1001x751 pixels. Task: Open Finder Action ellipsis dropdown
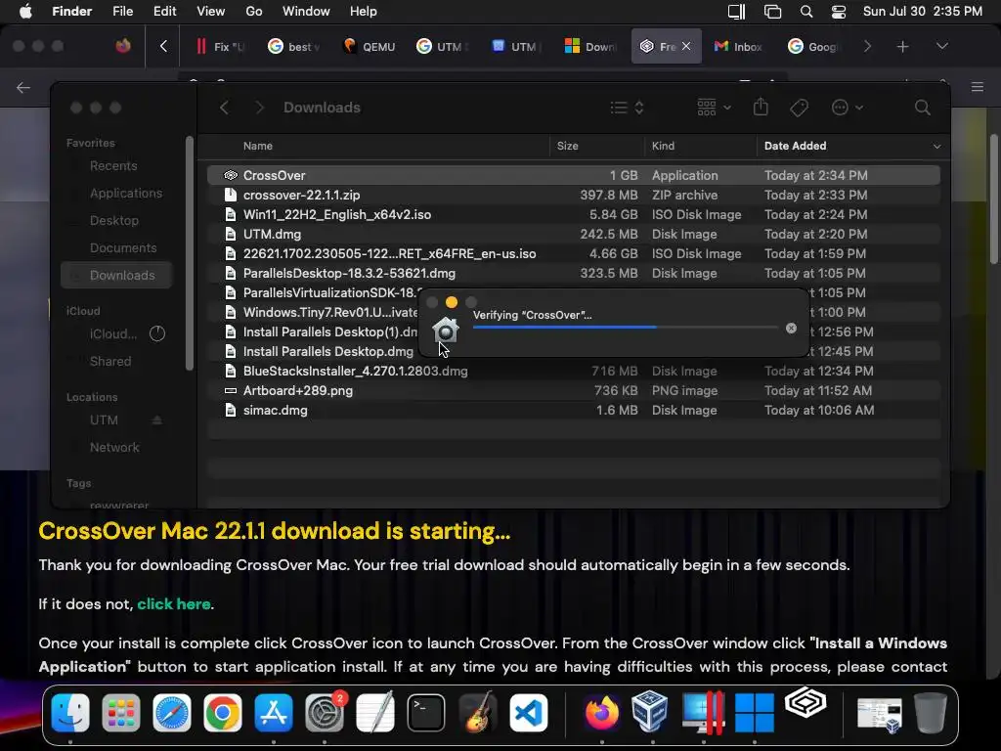[x=848, y=108]
